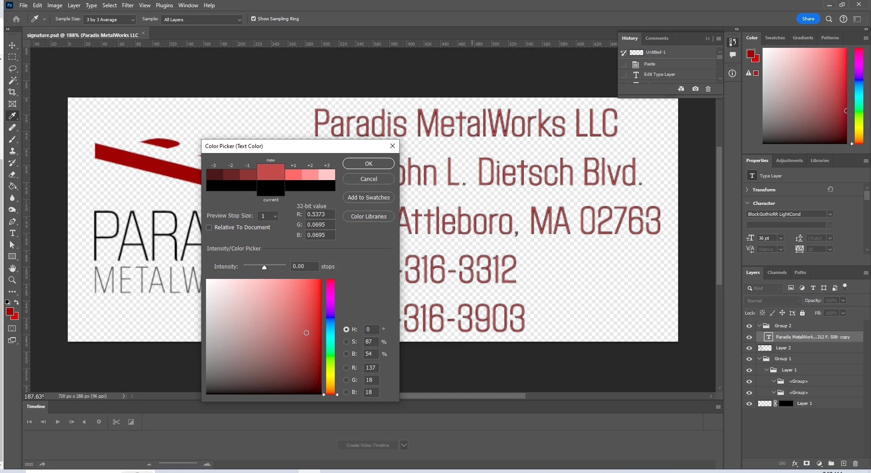This screenshot has width=871, height=473.
Task: Hide the Layer 2 layer
Action: pyautogui.click(x=749, y=348)
